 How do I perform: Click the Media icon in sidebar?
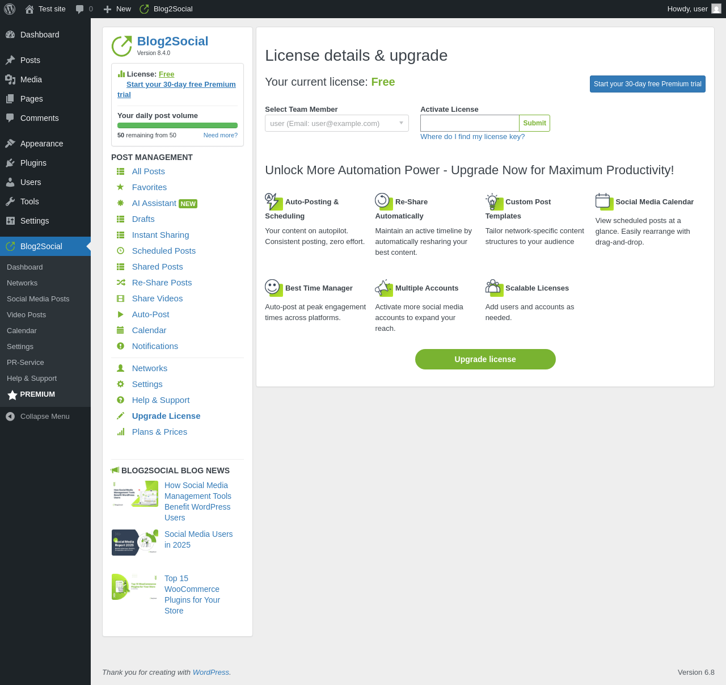[10, 79]
